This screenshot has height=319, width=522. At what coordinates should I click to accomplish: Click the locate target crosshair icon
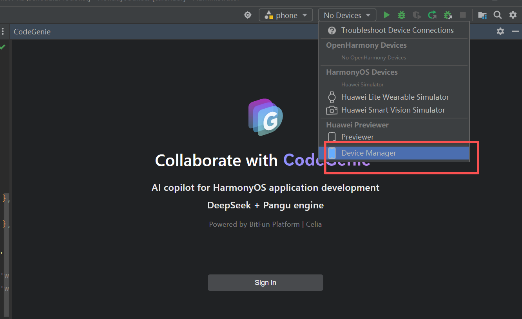click(248, 15)
